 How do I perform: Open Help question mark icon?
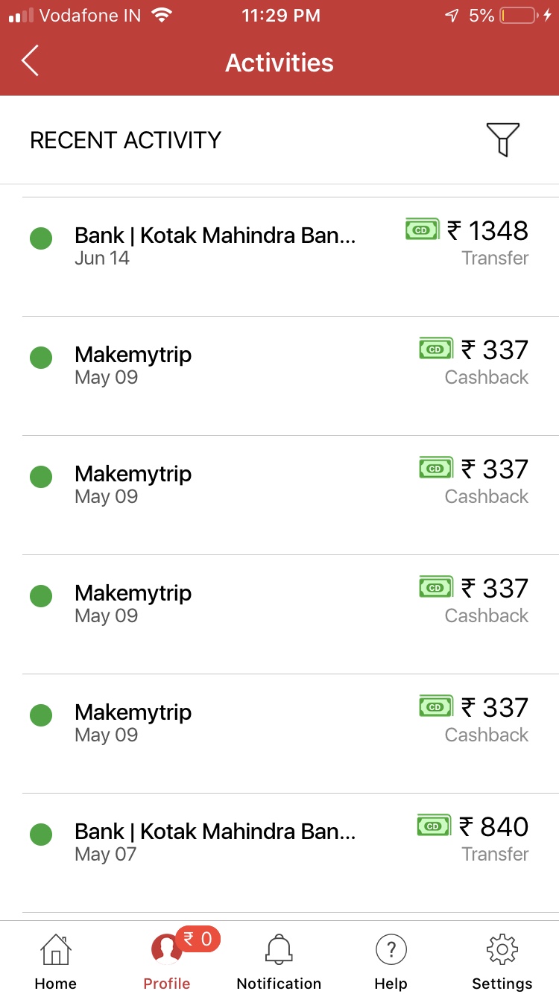coord(391,961)
